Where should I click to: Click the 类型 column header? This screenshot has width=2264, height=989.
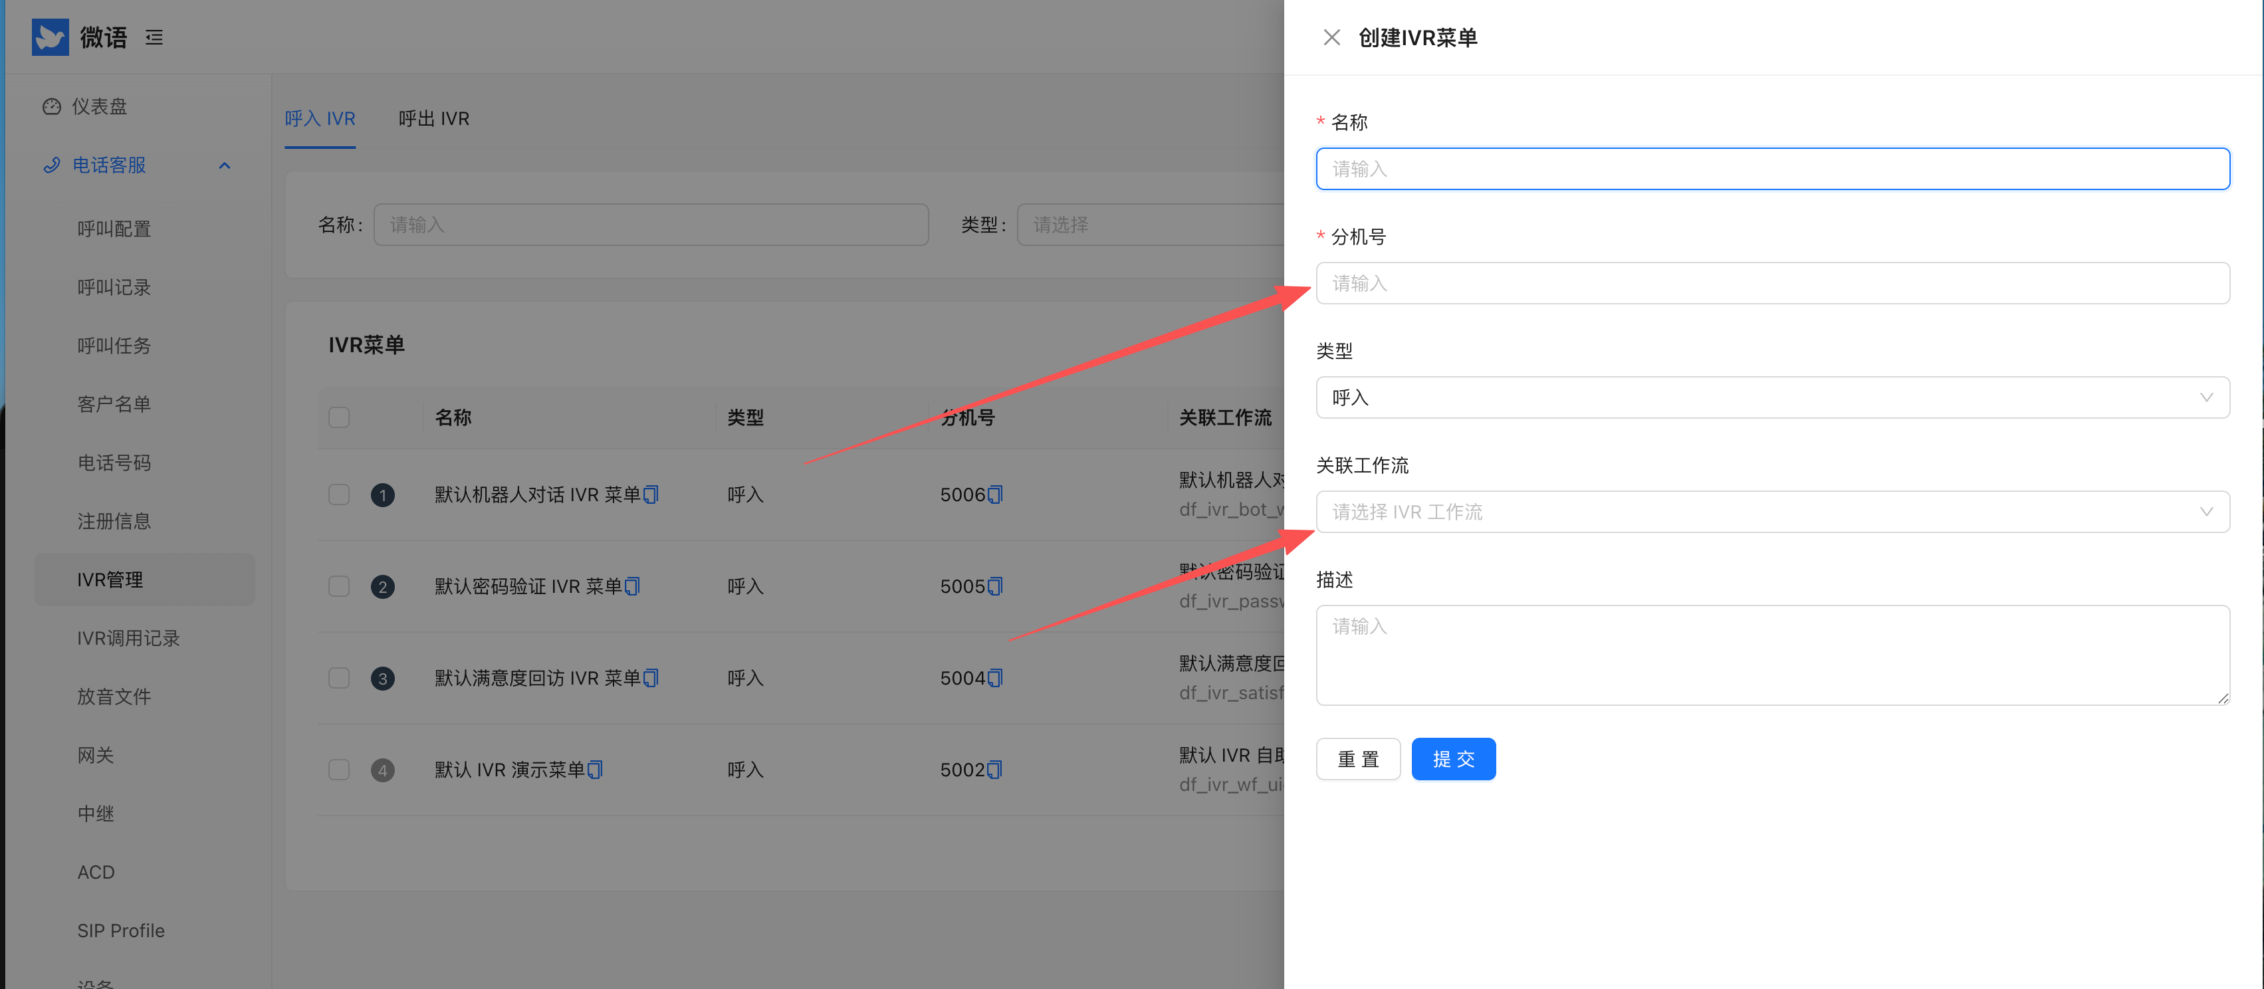745,417
